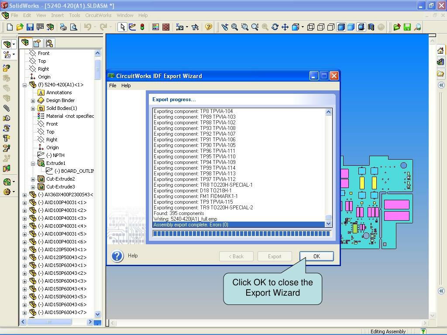Expand the Design Binder node

tap(33, 101)
